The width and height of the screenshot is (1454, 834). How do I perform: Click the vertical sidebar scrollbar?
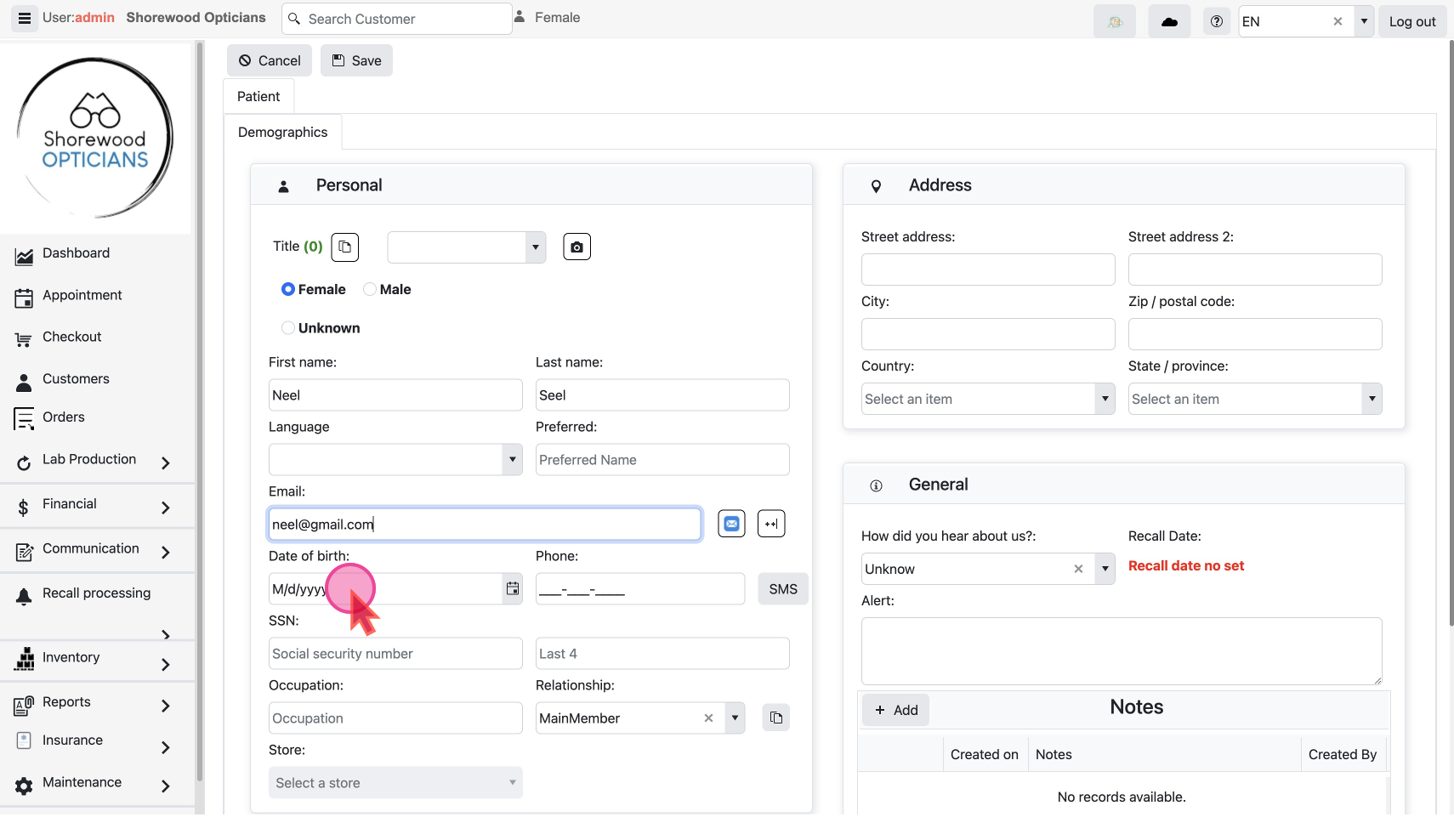pos(200,408)
